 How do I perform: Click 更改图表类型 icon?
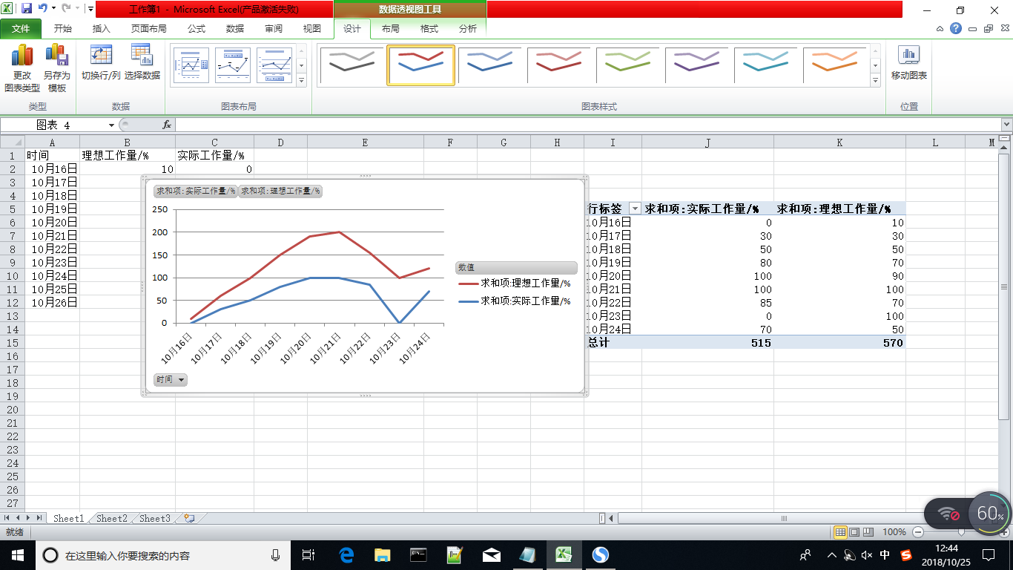point(22,68)
